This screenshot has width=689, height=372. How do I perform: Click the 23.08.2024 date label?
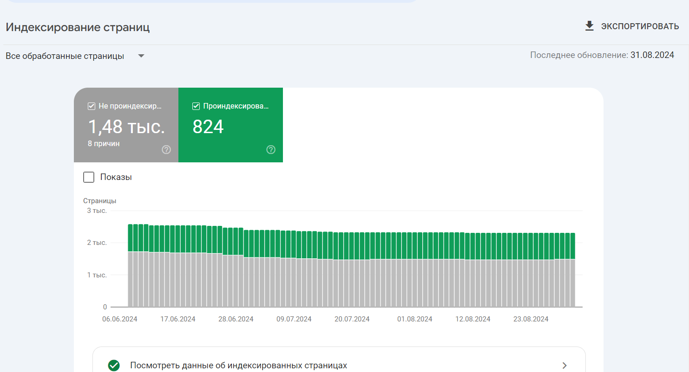click(x=531, y=319)
